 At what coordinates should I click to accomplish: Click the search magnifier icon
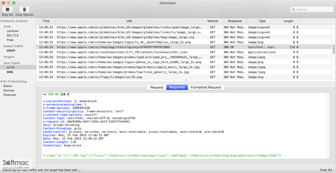294,10
